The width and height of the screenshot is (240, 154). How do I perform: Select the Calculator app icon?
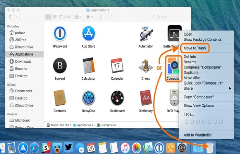[x=88, y=66]
